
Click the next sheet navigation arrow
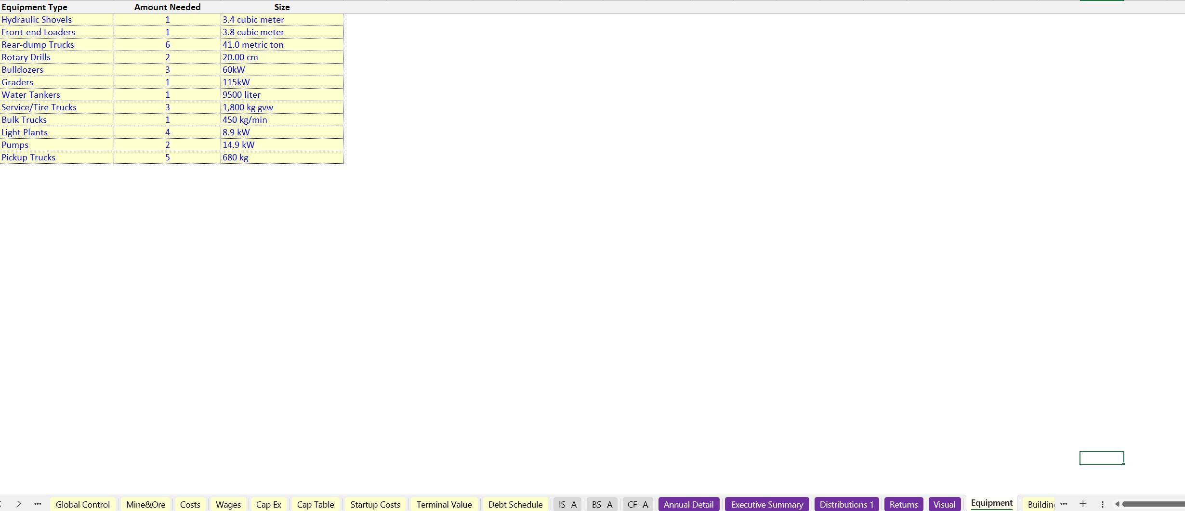click(18, 504)
